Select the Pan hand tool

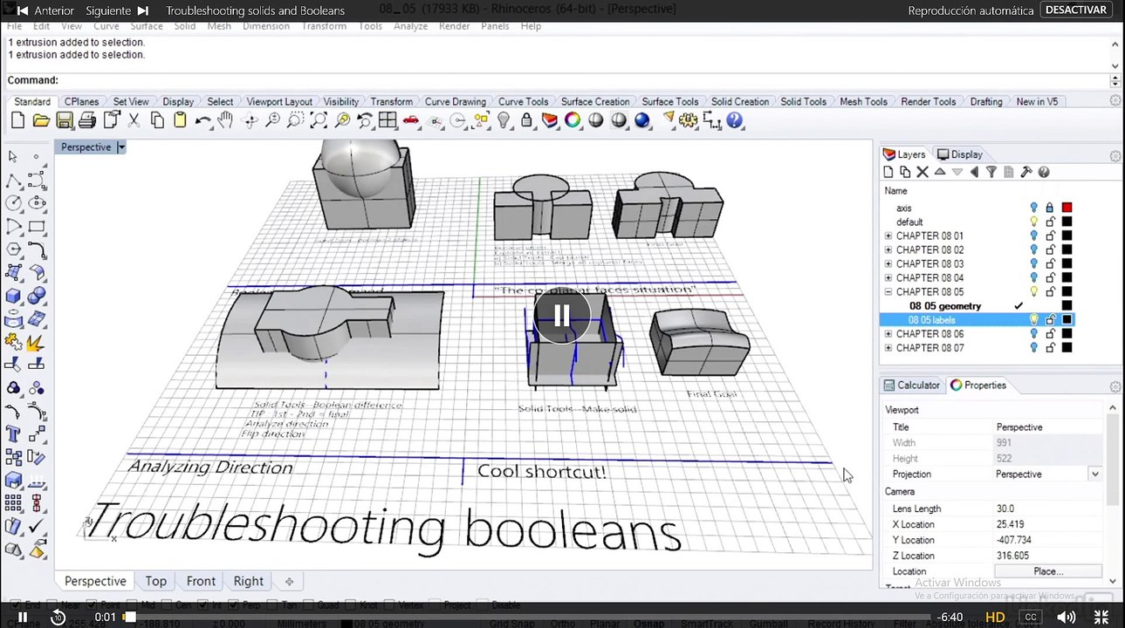tap(226, 120)
